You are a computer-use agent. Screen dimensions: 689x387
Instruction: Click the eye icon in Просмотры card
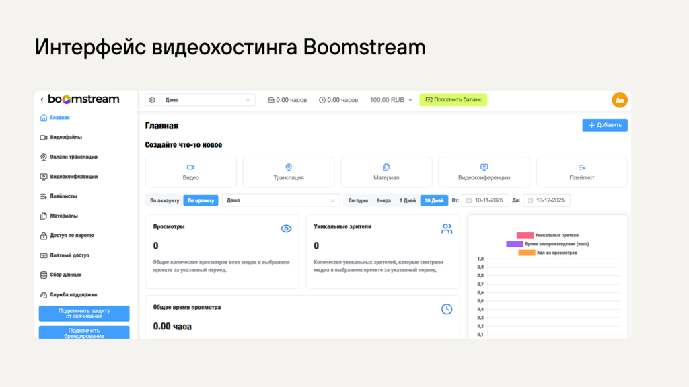286,229
